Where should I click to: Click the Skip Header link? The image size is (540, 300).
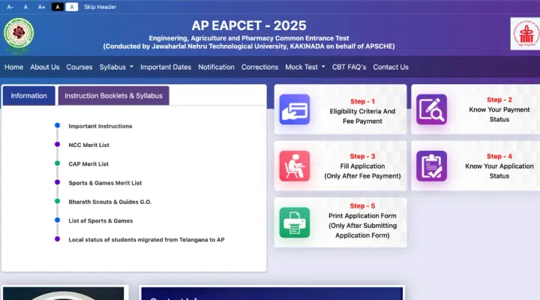click(100, 6)
